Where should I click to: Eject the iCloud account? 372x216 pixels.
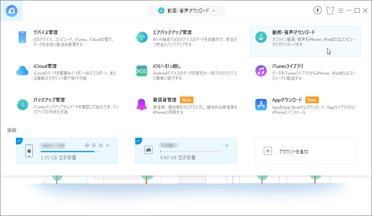[227, 145]
